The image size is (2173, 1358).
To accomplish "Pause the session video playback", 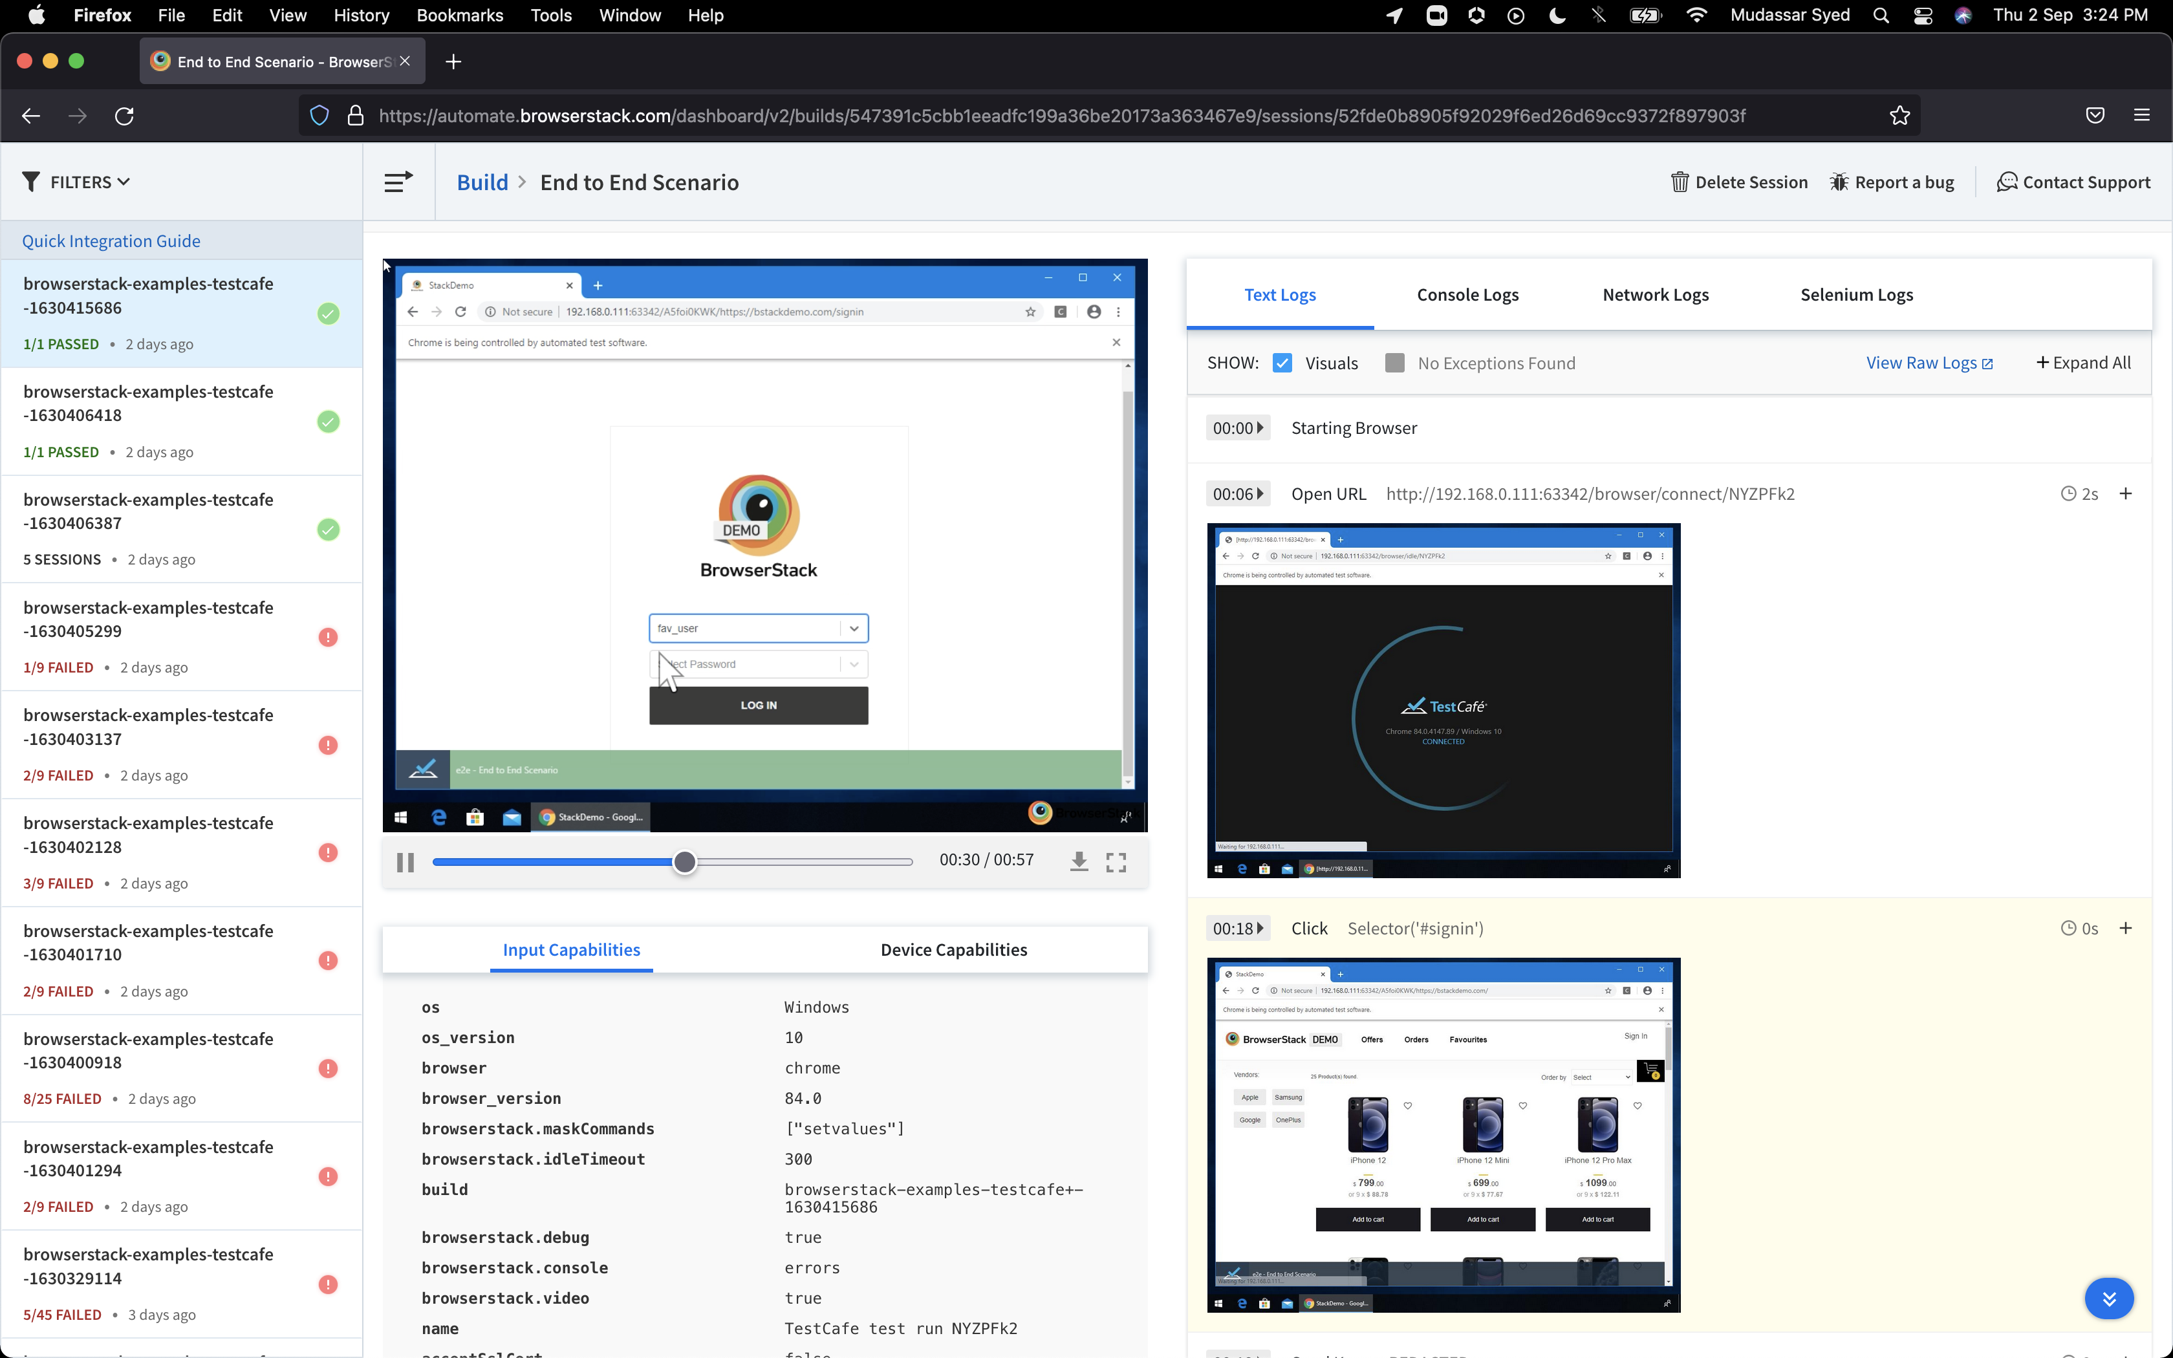I will [x=405, y=862].
